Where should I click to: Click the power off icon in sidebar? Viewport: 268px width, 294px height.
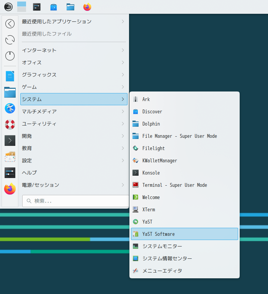(x=10, y=56)
